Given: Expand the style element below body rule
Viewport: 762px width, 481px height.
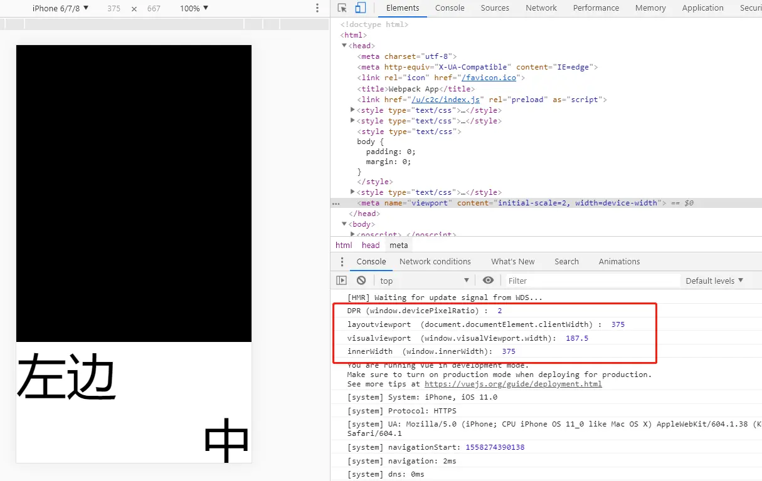Looking at the screenshot, I should (353, 192).
